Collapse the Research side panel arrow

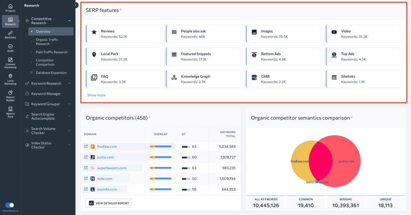tap(76, 5)
